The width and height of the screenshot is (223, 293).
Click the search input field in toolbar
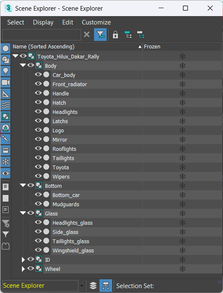point(42,34)
